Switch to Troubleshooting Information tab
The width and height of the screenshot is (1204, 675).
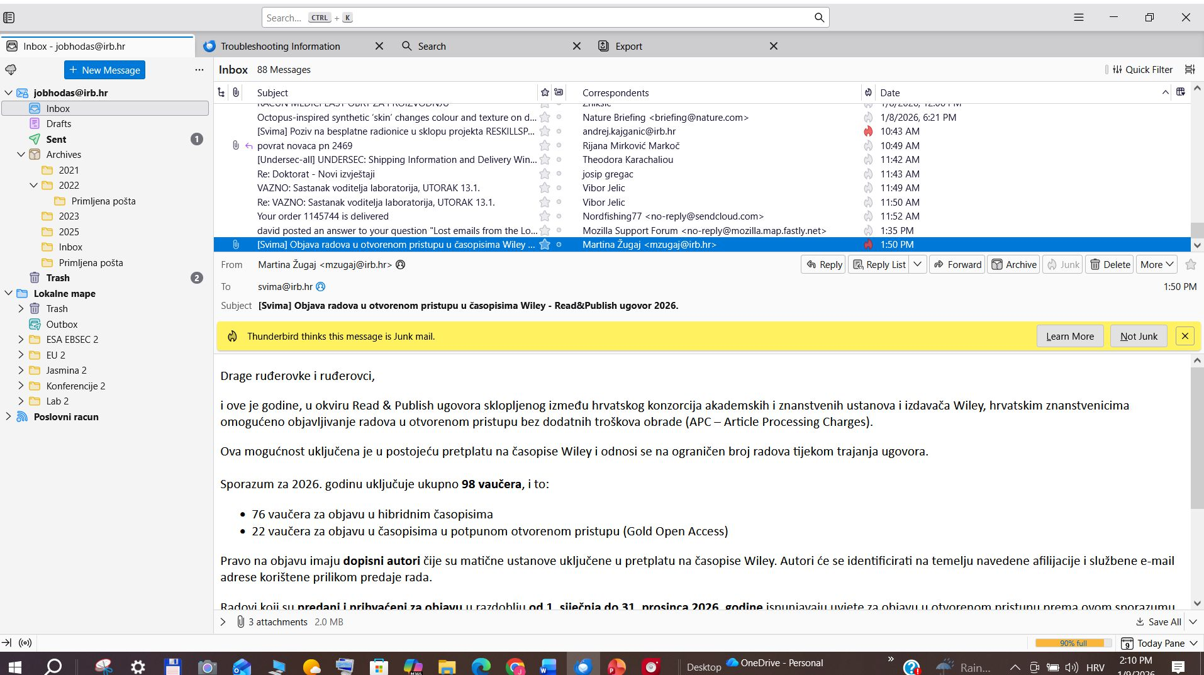pos(280,47)
